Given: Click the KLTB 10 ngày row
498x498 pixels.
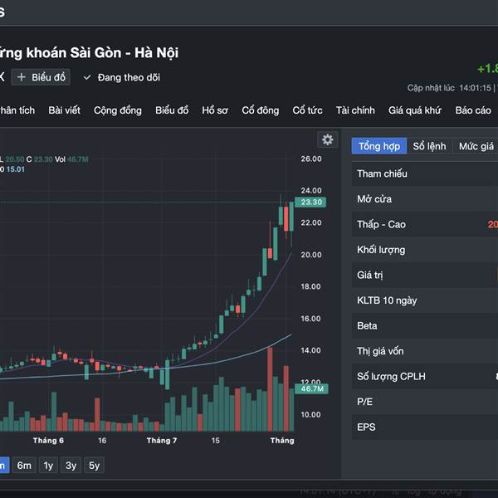Looking at the screenshot, I should [x=425, y=300].
